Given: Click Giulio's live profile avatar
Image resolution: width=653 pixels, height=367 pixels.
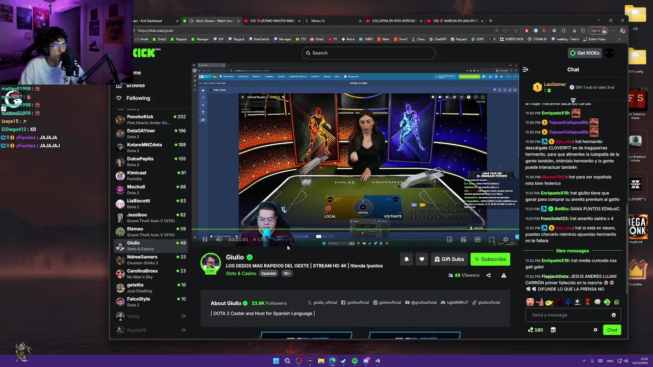Looking at the screenshot, I should coord(210,263).
